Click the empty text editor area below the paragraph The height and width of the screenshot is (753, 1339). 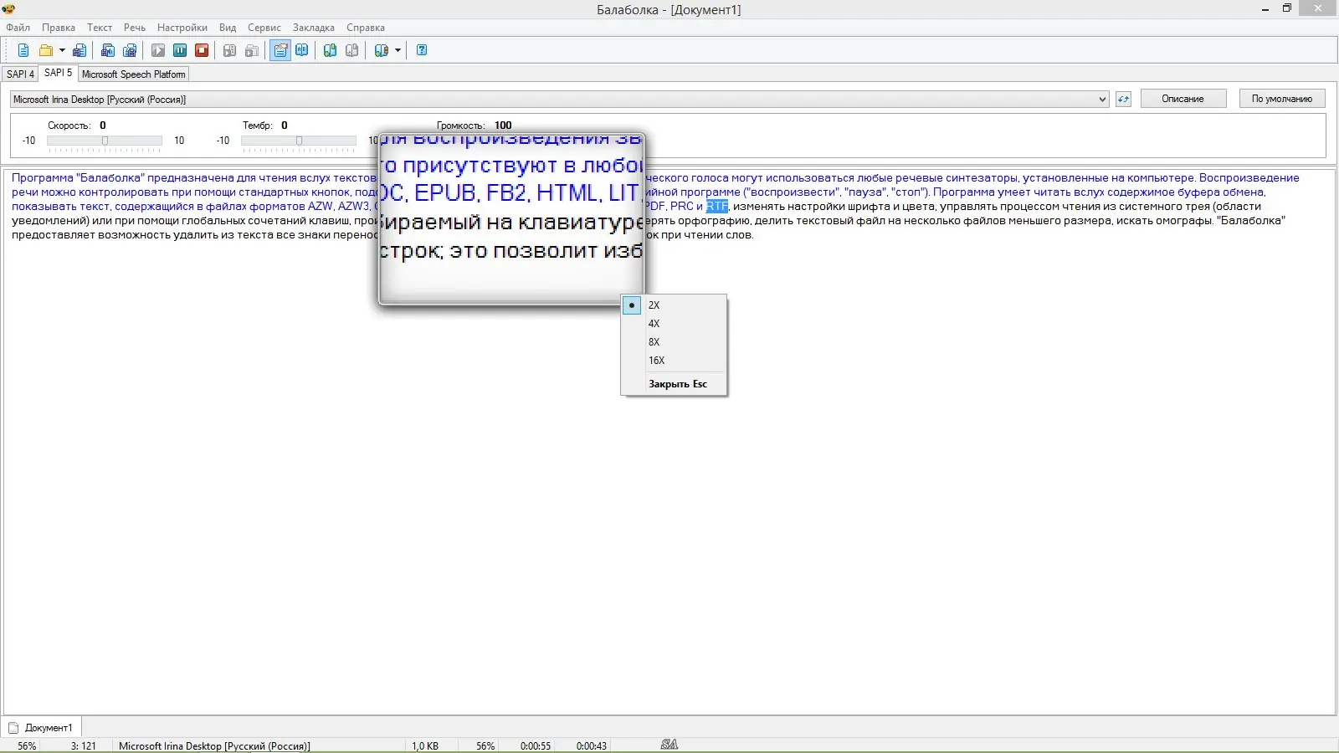click(669, 477)
